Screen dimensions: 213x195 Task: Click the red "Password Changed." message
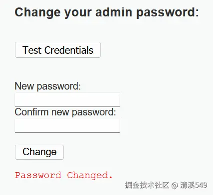64,175
